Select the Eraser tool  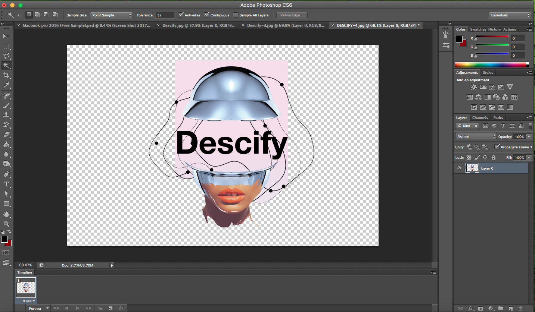coord(6,135)
